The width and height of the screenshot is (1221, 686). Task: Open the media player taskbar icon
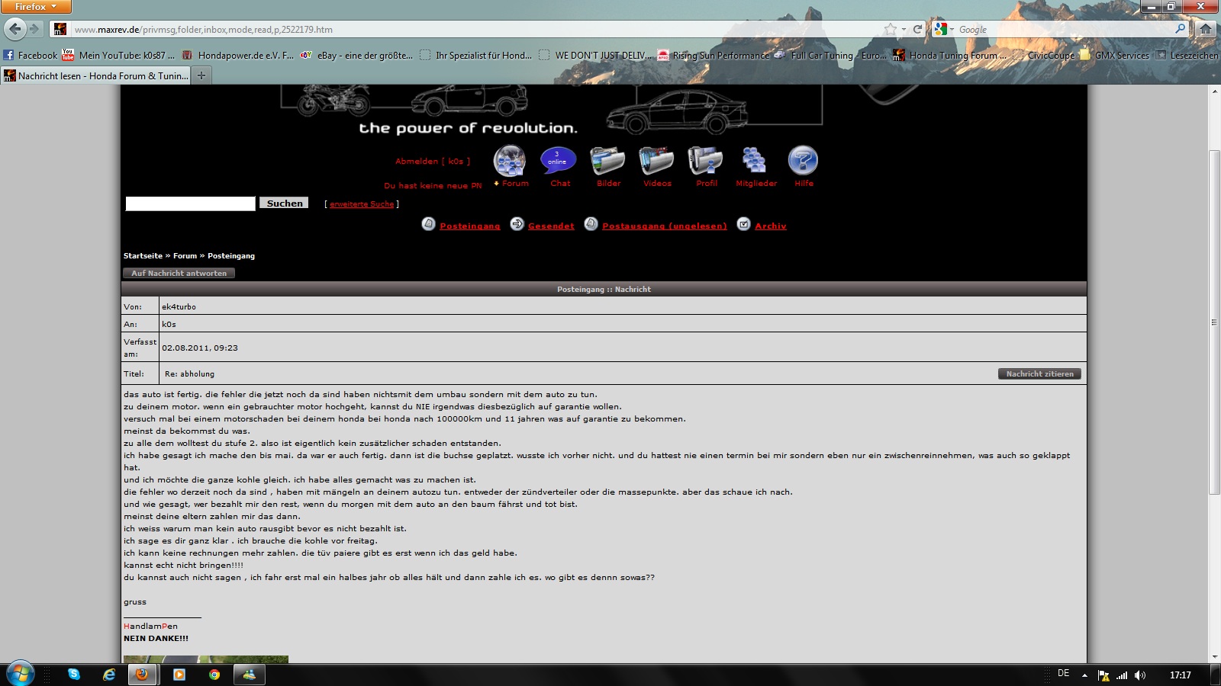click(x=179, y=675)
